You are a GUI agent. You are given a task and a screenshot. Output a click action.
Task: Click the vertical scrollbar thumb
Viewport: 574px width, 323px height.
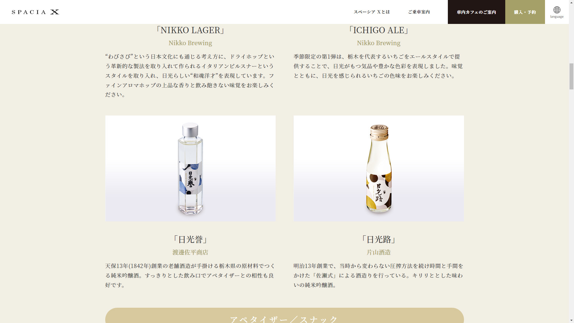point(571,76)
